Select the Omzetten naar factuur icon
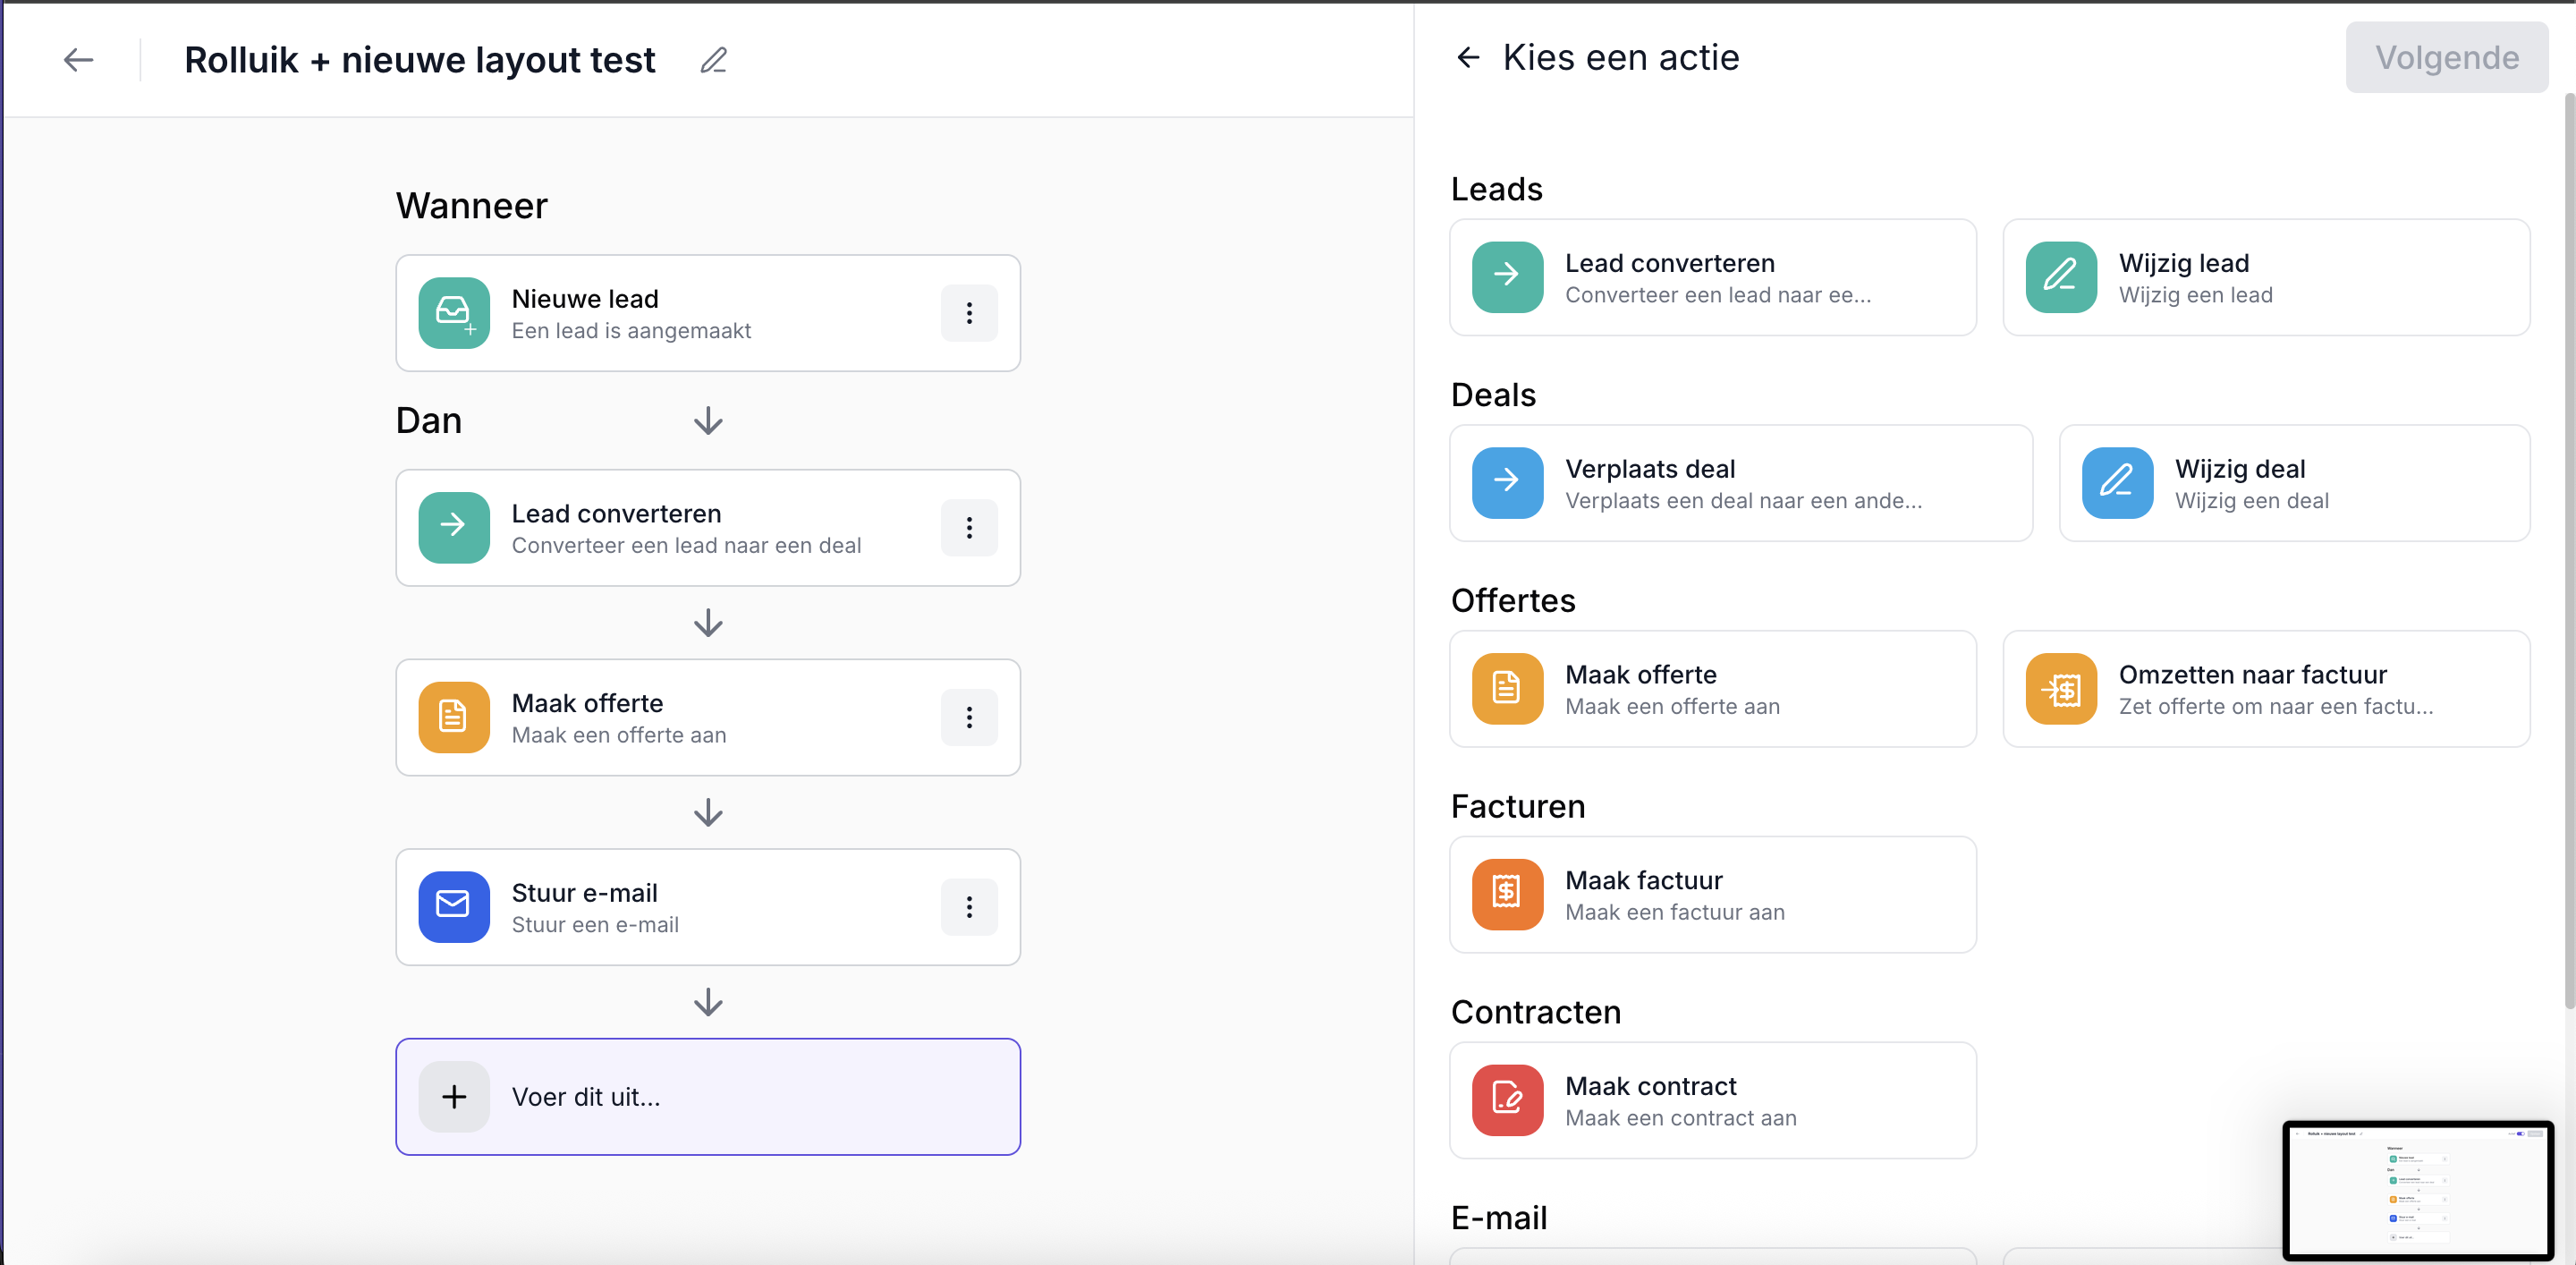 click(2060, 688)
